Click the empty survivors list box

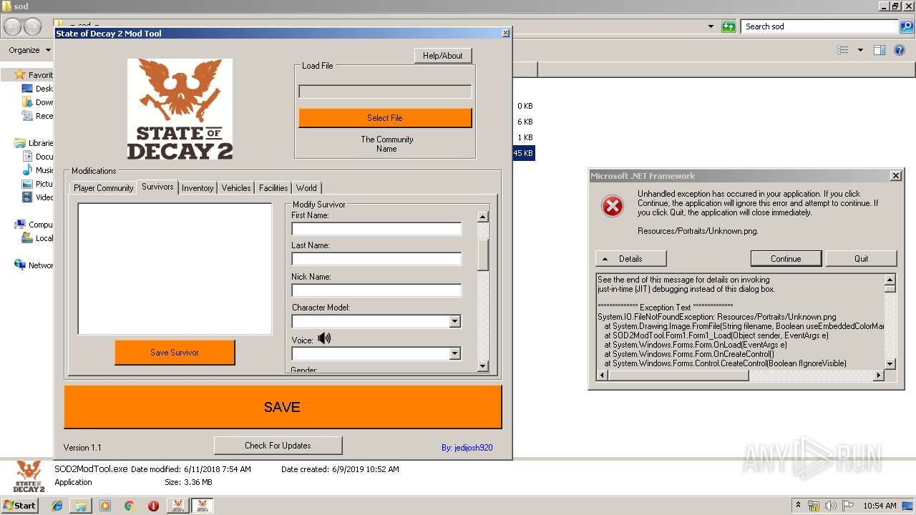pos(175,269)
